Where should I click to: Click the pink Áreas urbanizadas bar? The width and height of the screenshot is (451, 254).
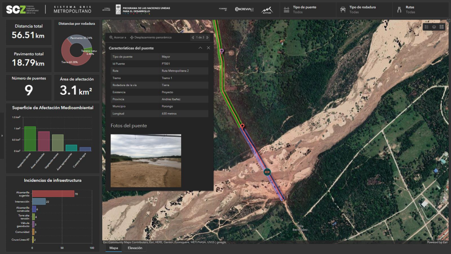click(x=44, y=141)
